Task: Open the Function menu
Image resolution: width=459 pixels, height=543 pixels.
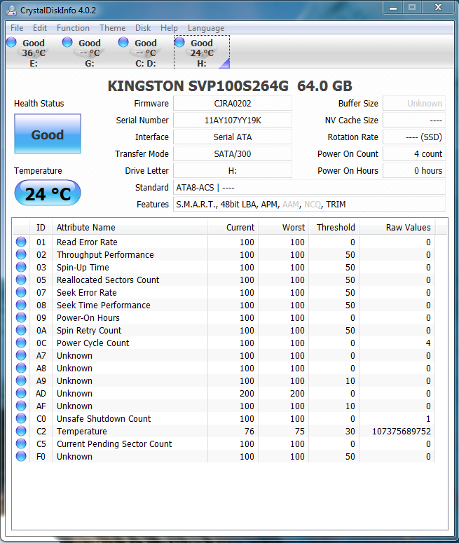Action: [73, 28]
